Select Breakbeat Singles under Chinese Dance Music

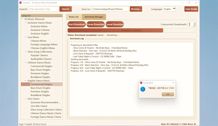(x=40, y=77)
